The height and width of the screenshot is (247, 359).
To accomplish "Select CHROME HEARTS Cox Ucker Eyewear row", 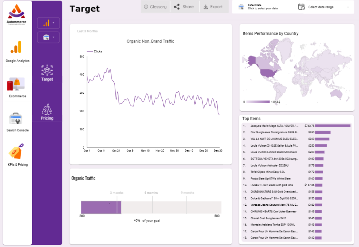I will pyautogui.click(x=297, y=212).
